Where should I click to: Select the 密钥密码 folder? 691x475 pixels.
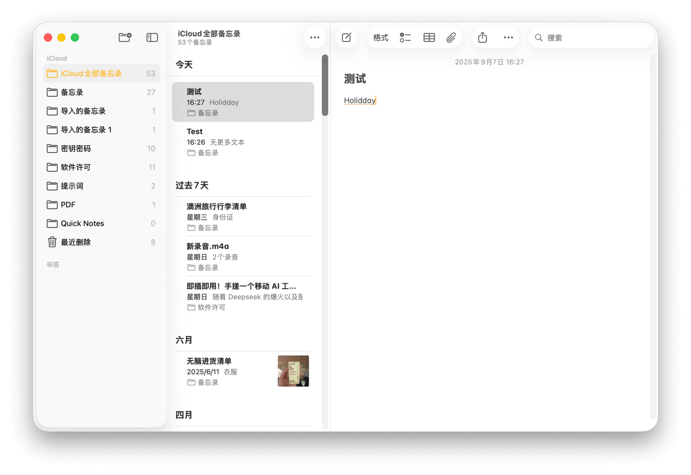coord(76,148)
